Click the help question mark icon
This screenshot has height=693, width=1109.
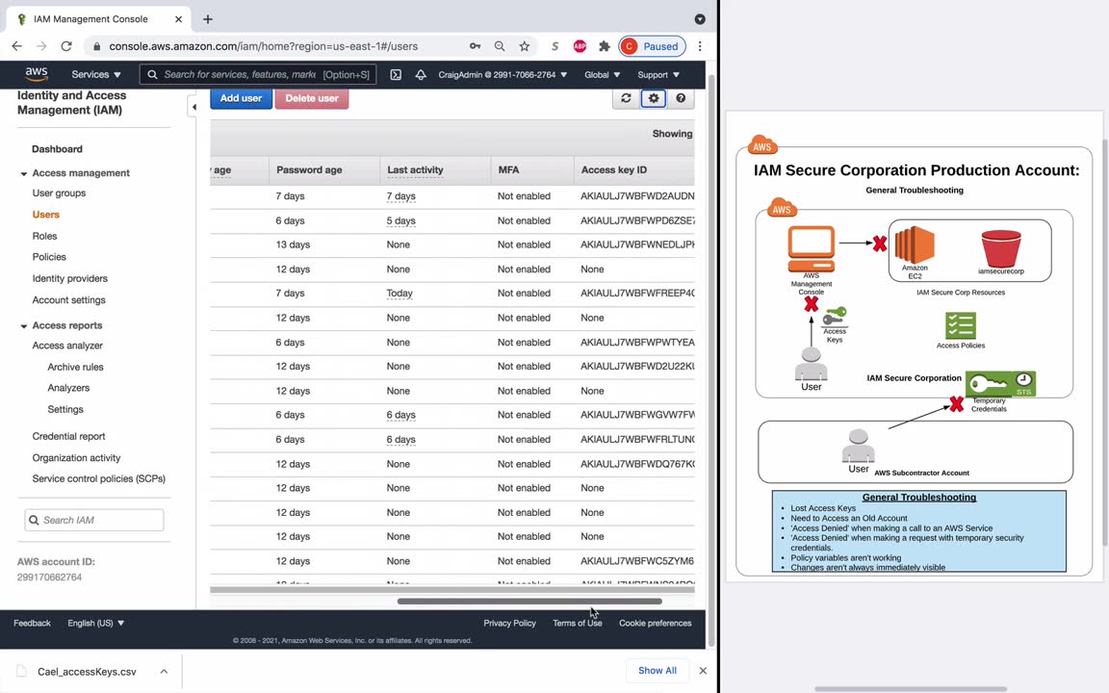click(681, 98)
